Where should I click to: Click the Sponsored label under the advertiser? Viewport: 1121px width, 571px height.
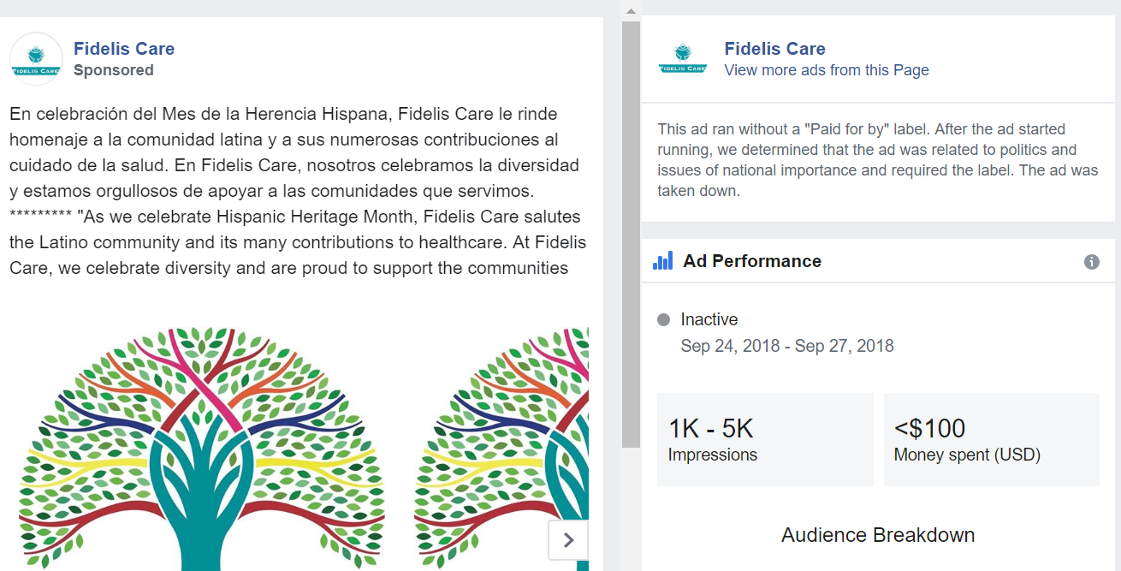114,70
